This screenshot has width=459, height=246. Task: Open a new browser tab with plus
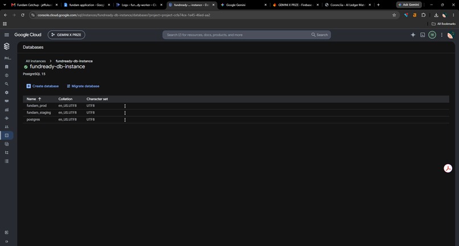pyautogui.click(x=379, y=5)
